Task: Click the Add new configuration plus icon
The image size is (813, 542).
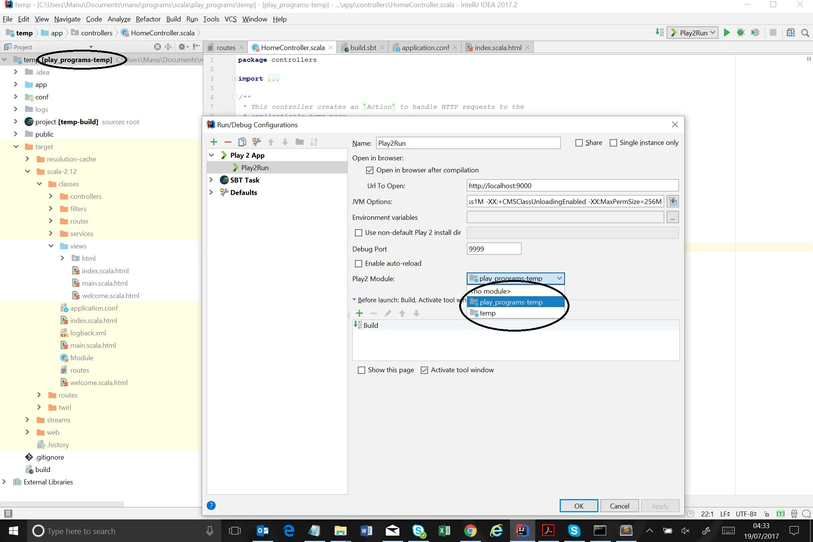Action: click(213, 142)
